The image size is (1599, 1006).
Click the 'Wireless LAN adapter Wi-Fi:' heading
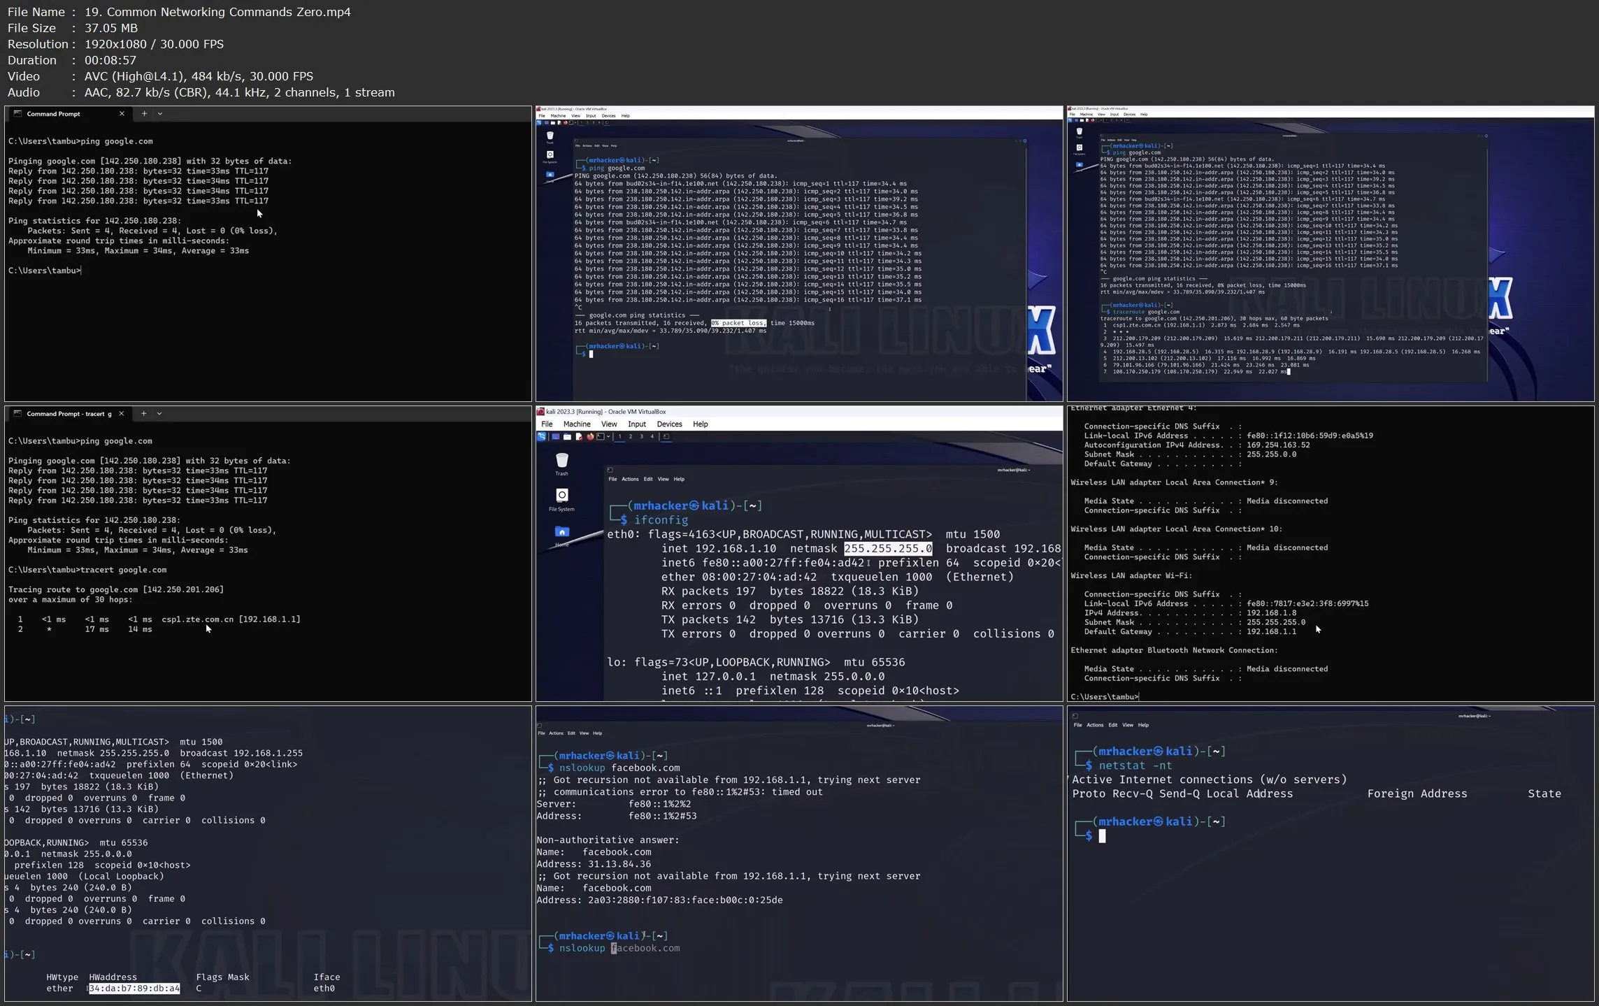(x=1131, y=576)
